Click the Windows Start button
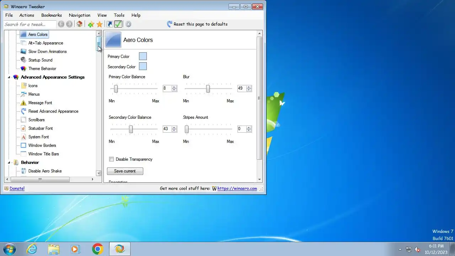455x256 pixels. (x=10, y=249)
